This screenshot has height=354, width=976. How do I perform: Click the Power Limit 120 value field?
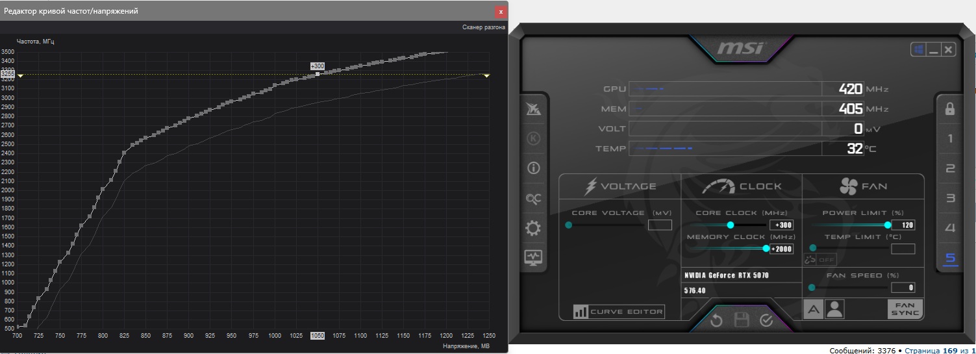point(903,225)
